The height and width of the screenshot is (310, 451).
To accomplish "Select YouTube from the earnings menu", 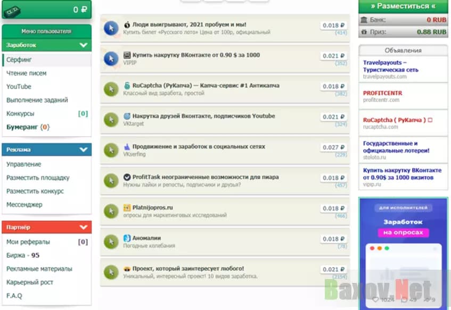I will point(19,87).
